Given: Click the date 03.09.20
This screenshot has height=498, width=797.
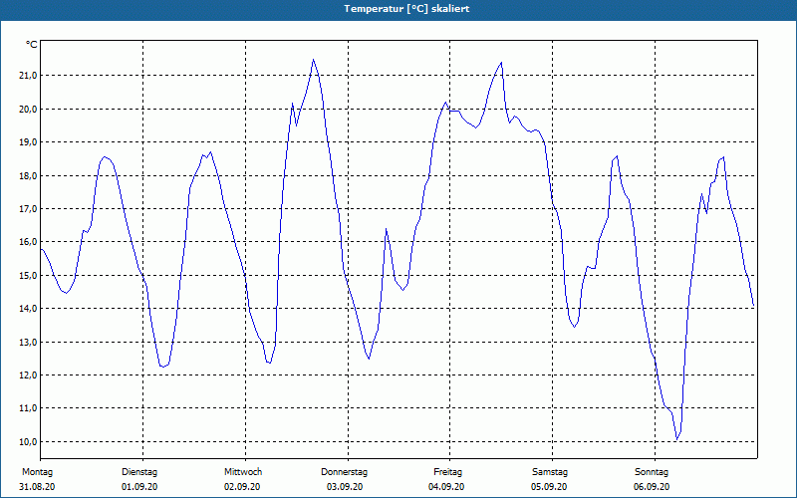Looking at the screenshot, I should (x=345, y=487).
